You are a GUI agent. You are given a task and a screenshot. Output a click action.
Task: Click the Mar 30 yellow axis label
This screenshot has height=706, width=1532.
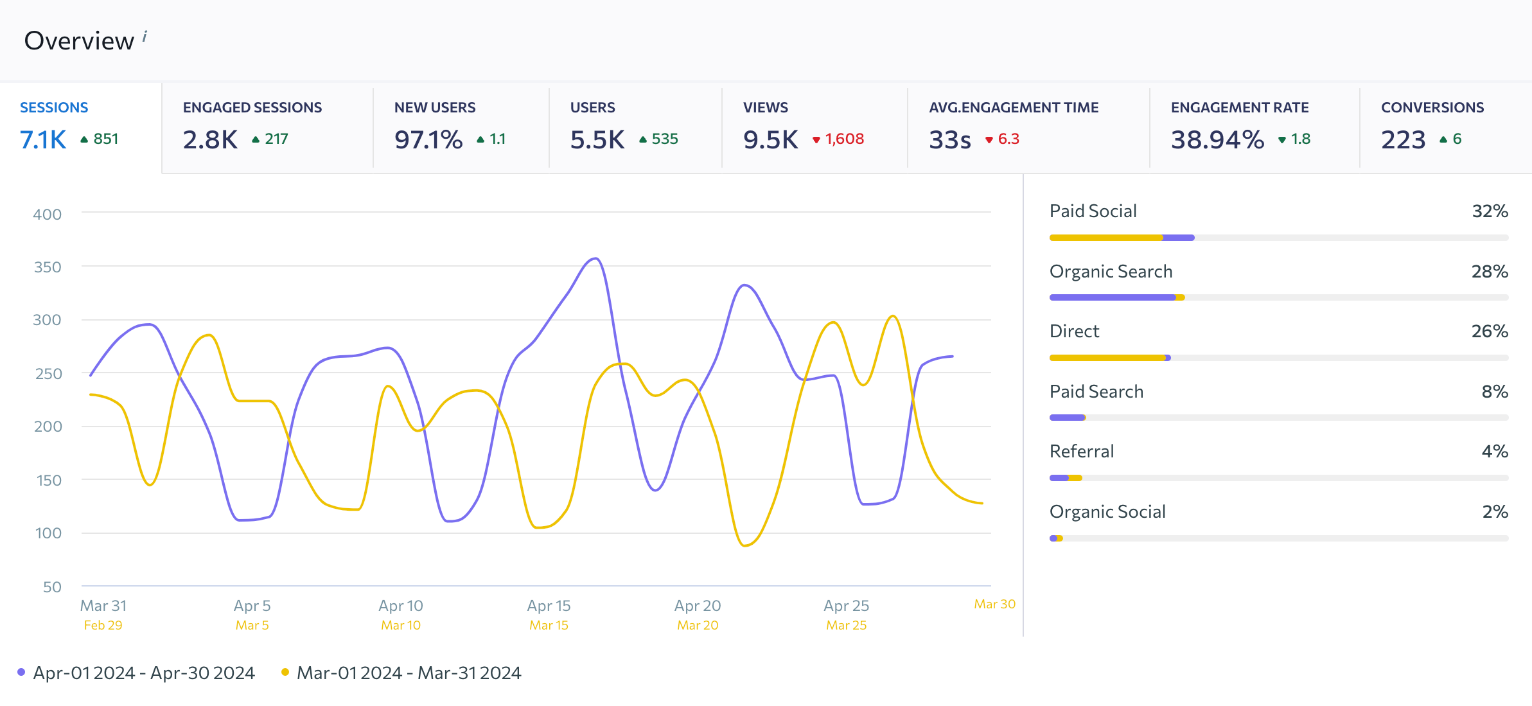click(x=994, y=604)
